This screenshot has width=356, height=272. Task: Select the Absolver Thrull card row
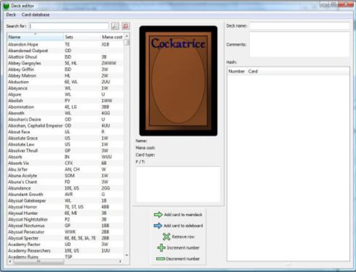(66, 151)
